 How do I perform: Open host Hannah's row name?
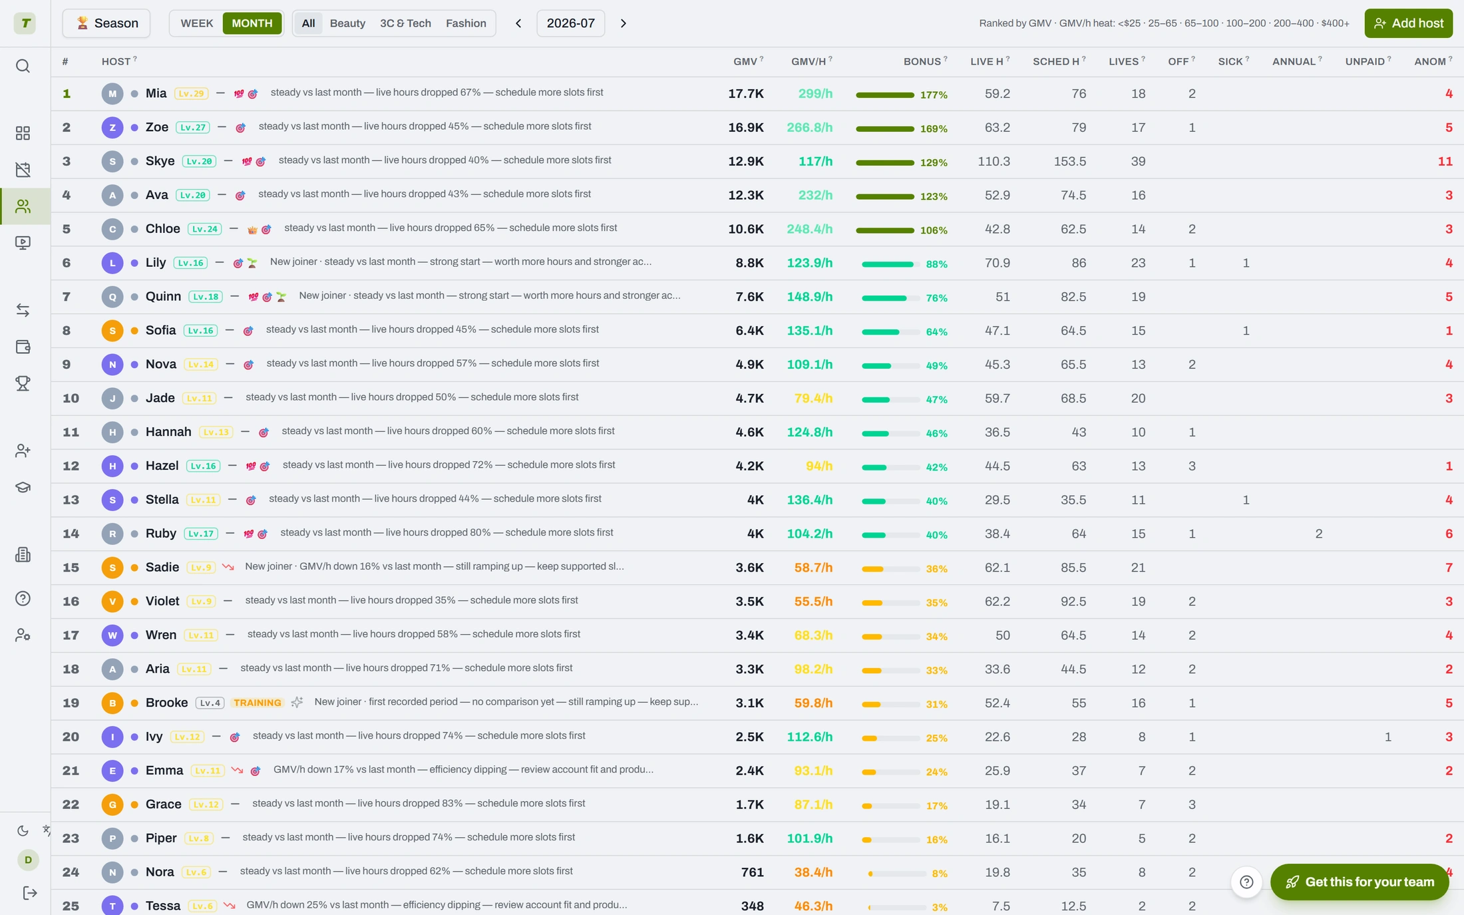tap(168, 432)
